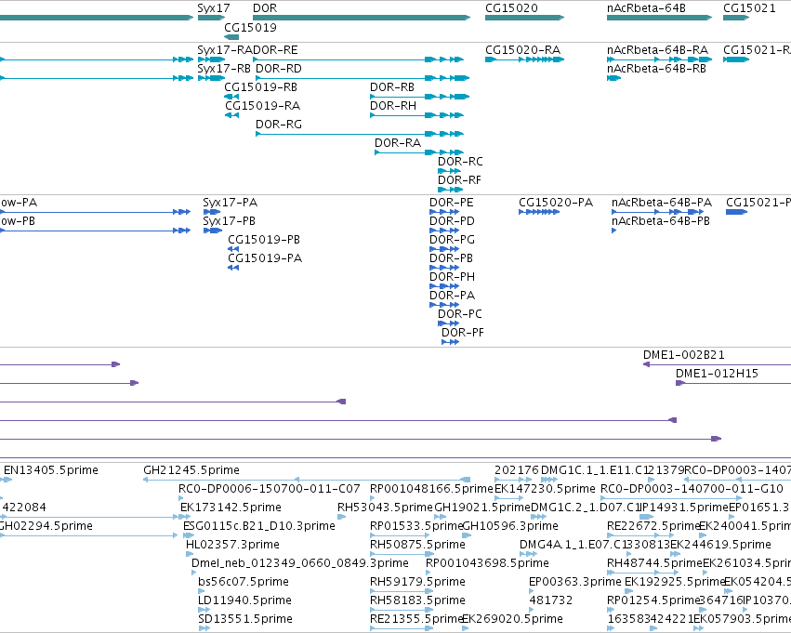
Task: Select the EK147230.5prime EST label
Action: pyautogui.click(x=545, y=489)
